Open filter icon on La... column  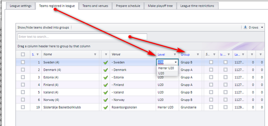pos(243,54)
